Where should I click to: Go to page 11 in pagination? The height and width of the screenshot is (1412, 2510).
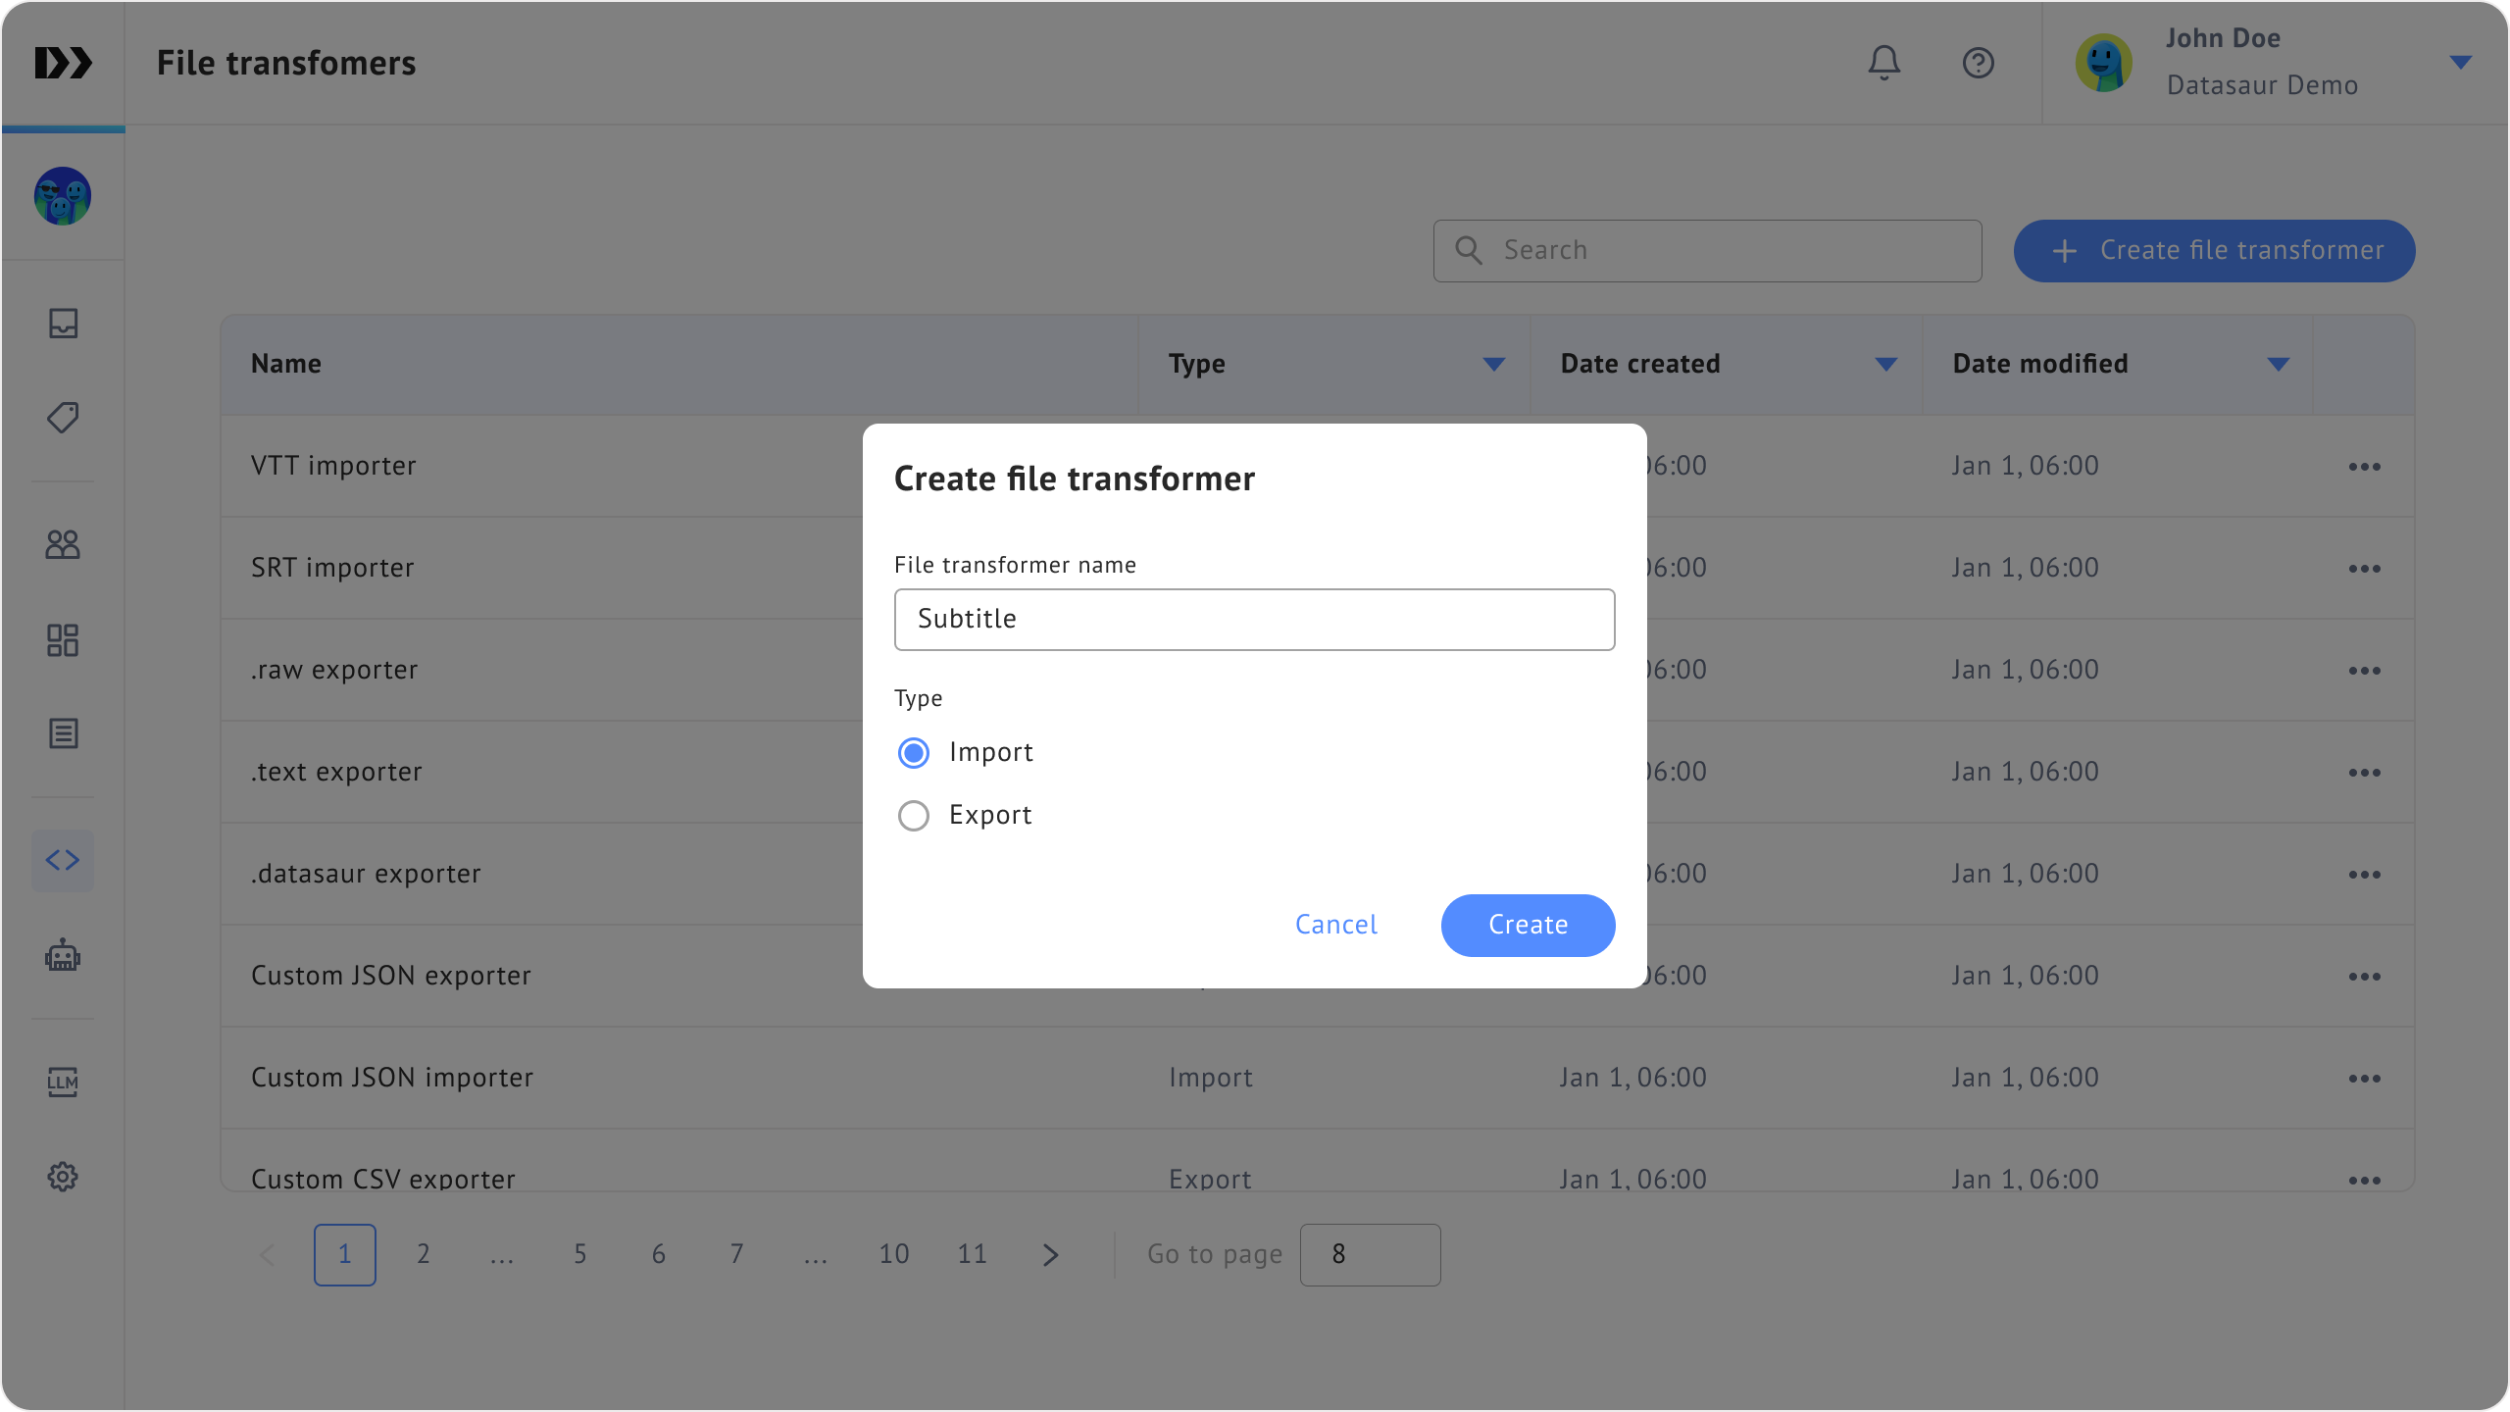[x=972, y=1254]
